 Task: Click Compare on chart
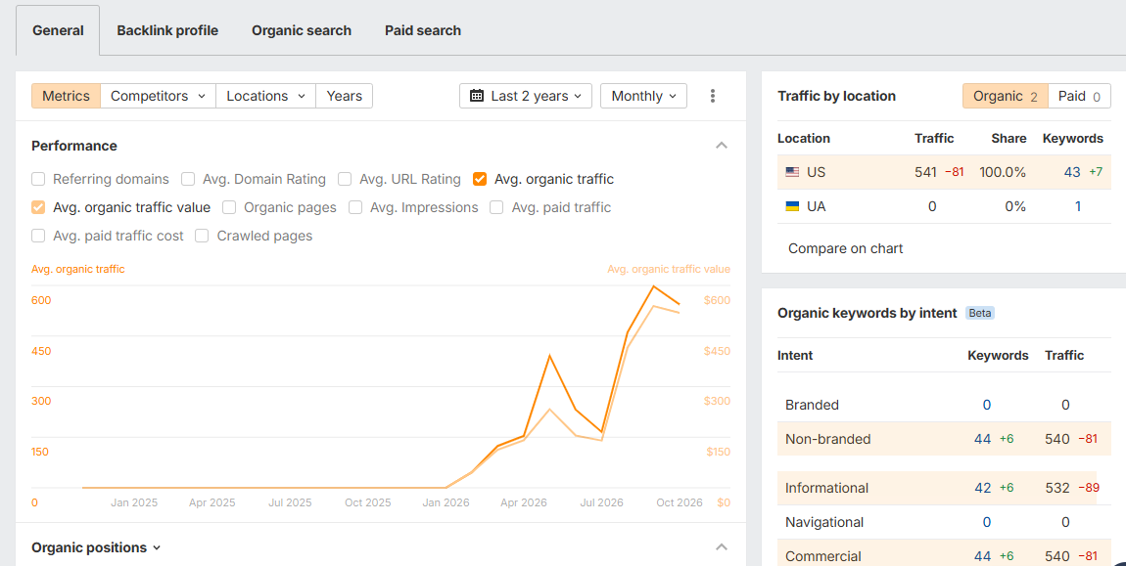pos(845,248)
